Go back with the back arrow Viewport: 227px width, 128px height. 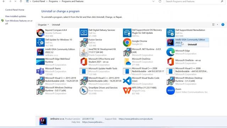pyautogui.click(x=4, y=1)
